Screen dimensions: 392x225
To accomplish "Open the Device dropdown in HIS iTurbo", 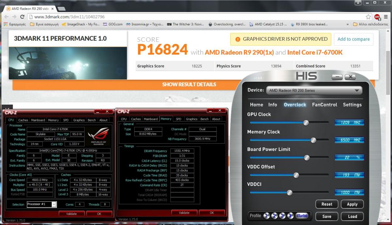I will click(314, 90).
